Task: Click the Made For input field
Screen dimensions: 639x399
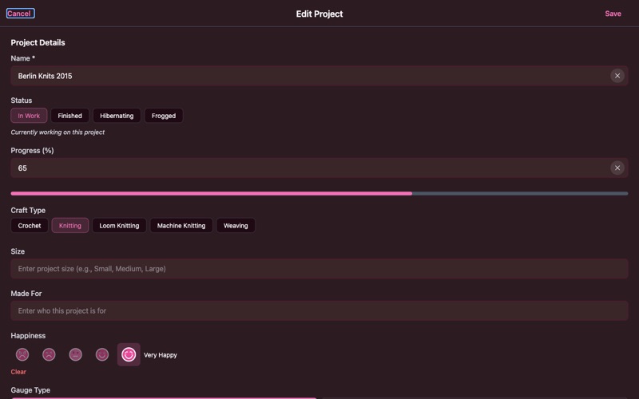Action: coord(319,310)
